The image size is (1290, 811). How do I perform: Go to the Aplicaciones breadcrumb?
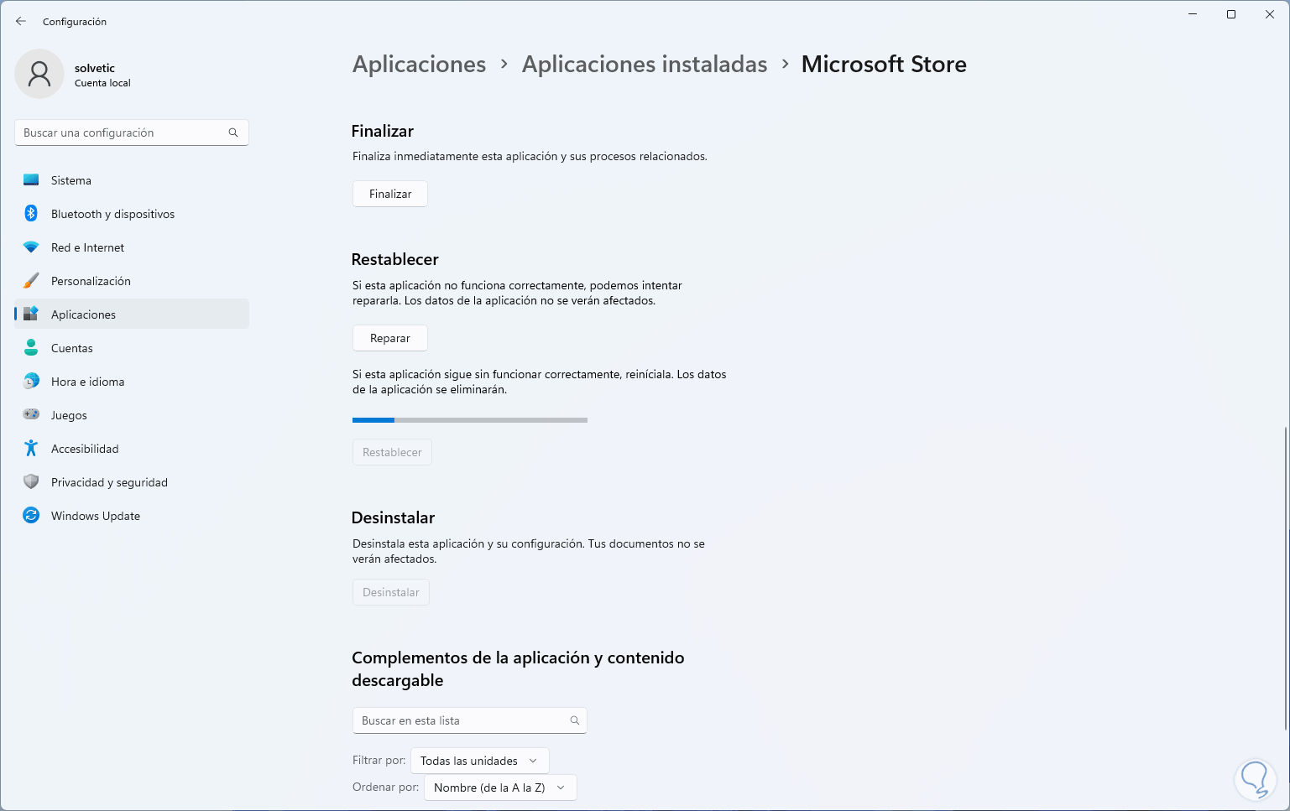pos(419,64)
